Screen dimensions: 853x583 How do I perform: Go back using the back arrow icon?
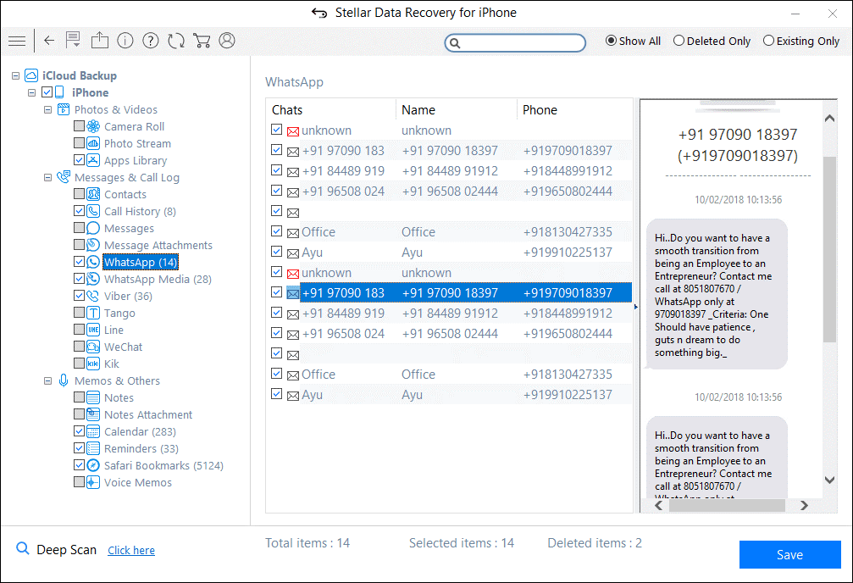(x=49, y=41)
